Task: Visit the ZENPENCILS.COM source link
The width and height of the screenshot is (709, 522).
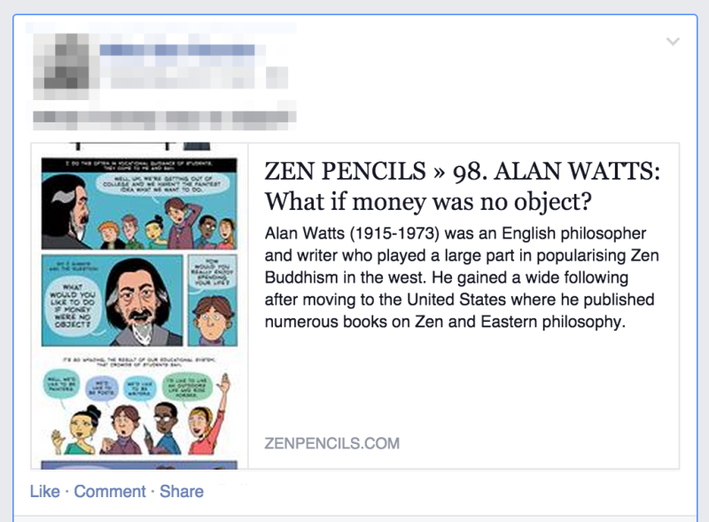Action: [331, 443]
